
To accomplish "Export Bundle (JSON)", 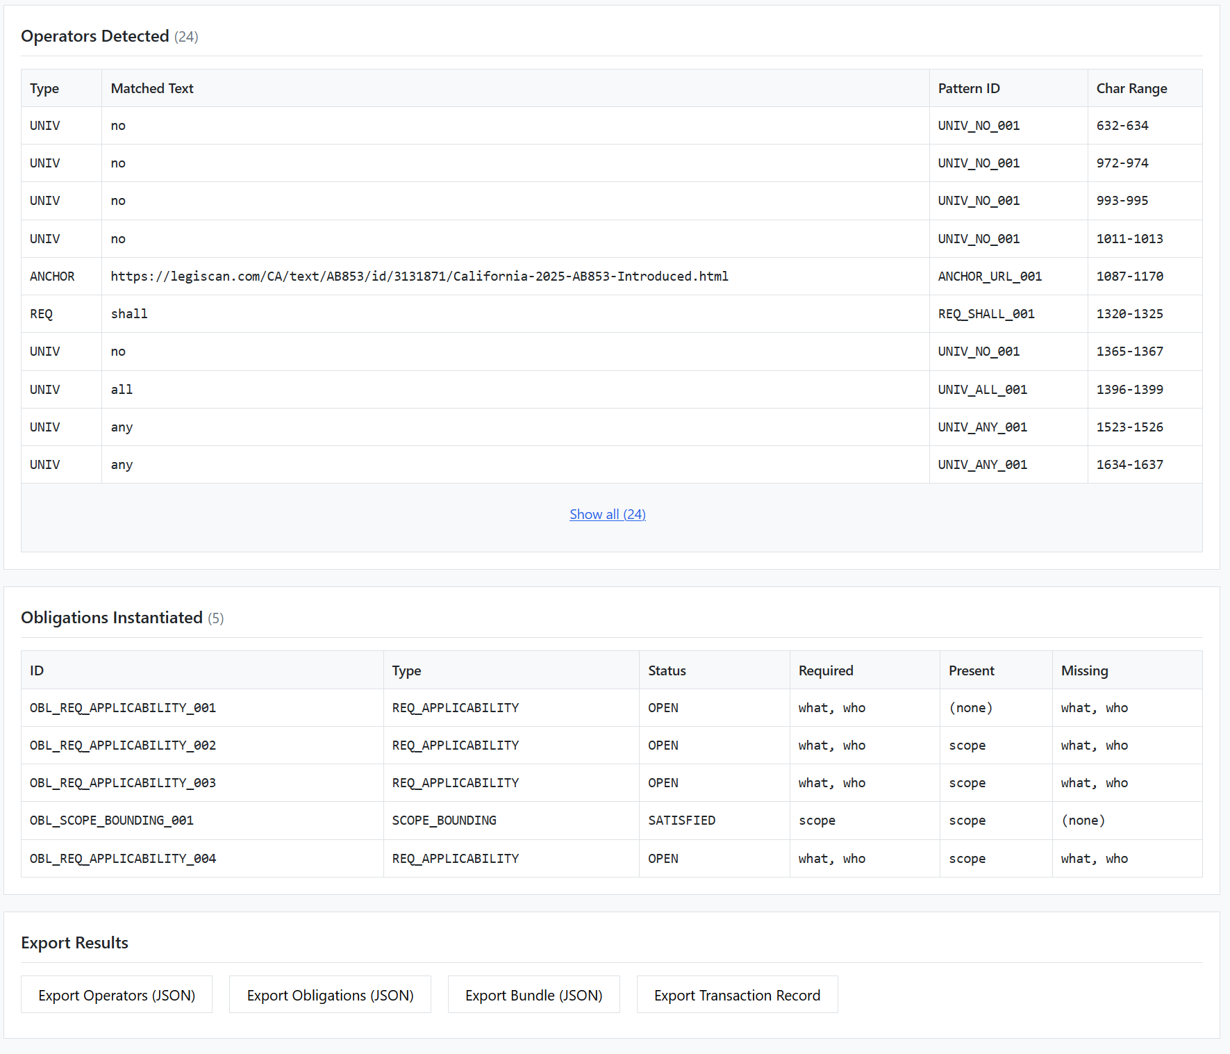I will point(533,994).
